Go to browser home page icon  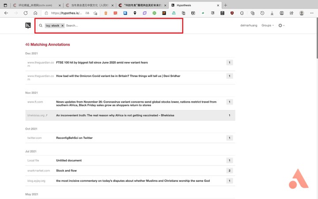[x=35, y=13]
